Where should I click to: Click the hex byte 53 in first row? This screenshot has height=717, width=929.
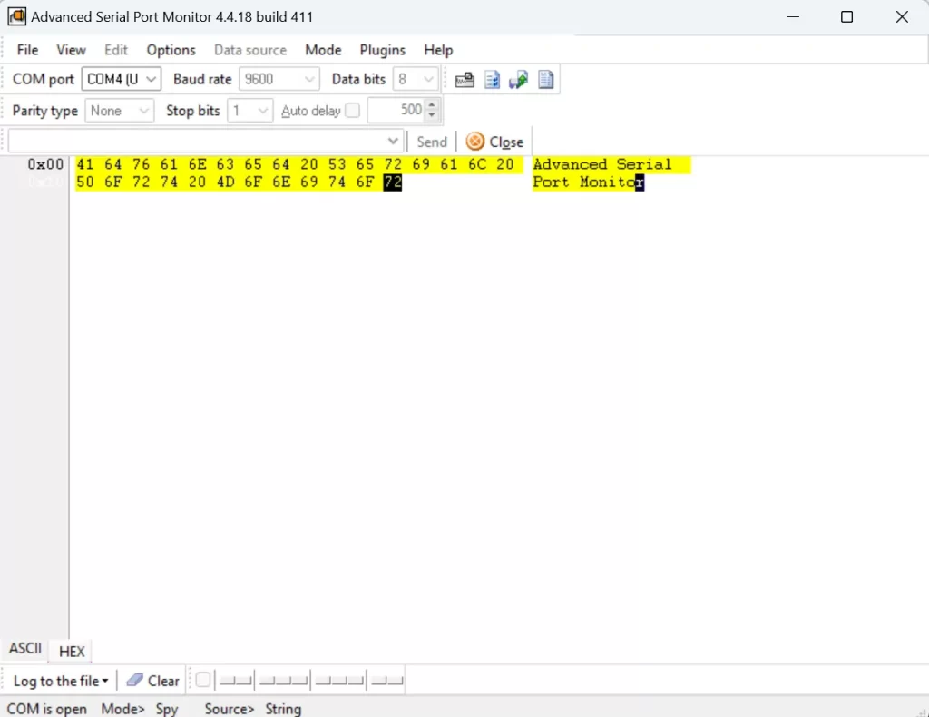click(x=337, y=164)
